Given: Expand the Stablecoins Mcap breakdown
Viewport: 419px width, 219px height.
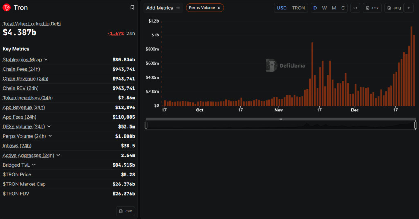Looking at the screenshot, I should click(x=46, y=59).
